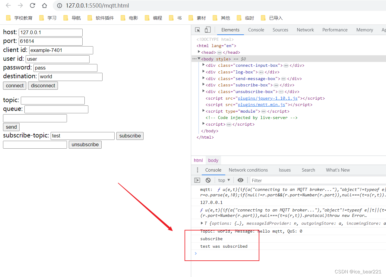Open the Performance tab
The width and height of the screenshot is (386, 277).
(335, 30)
